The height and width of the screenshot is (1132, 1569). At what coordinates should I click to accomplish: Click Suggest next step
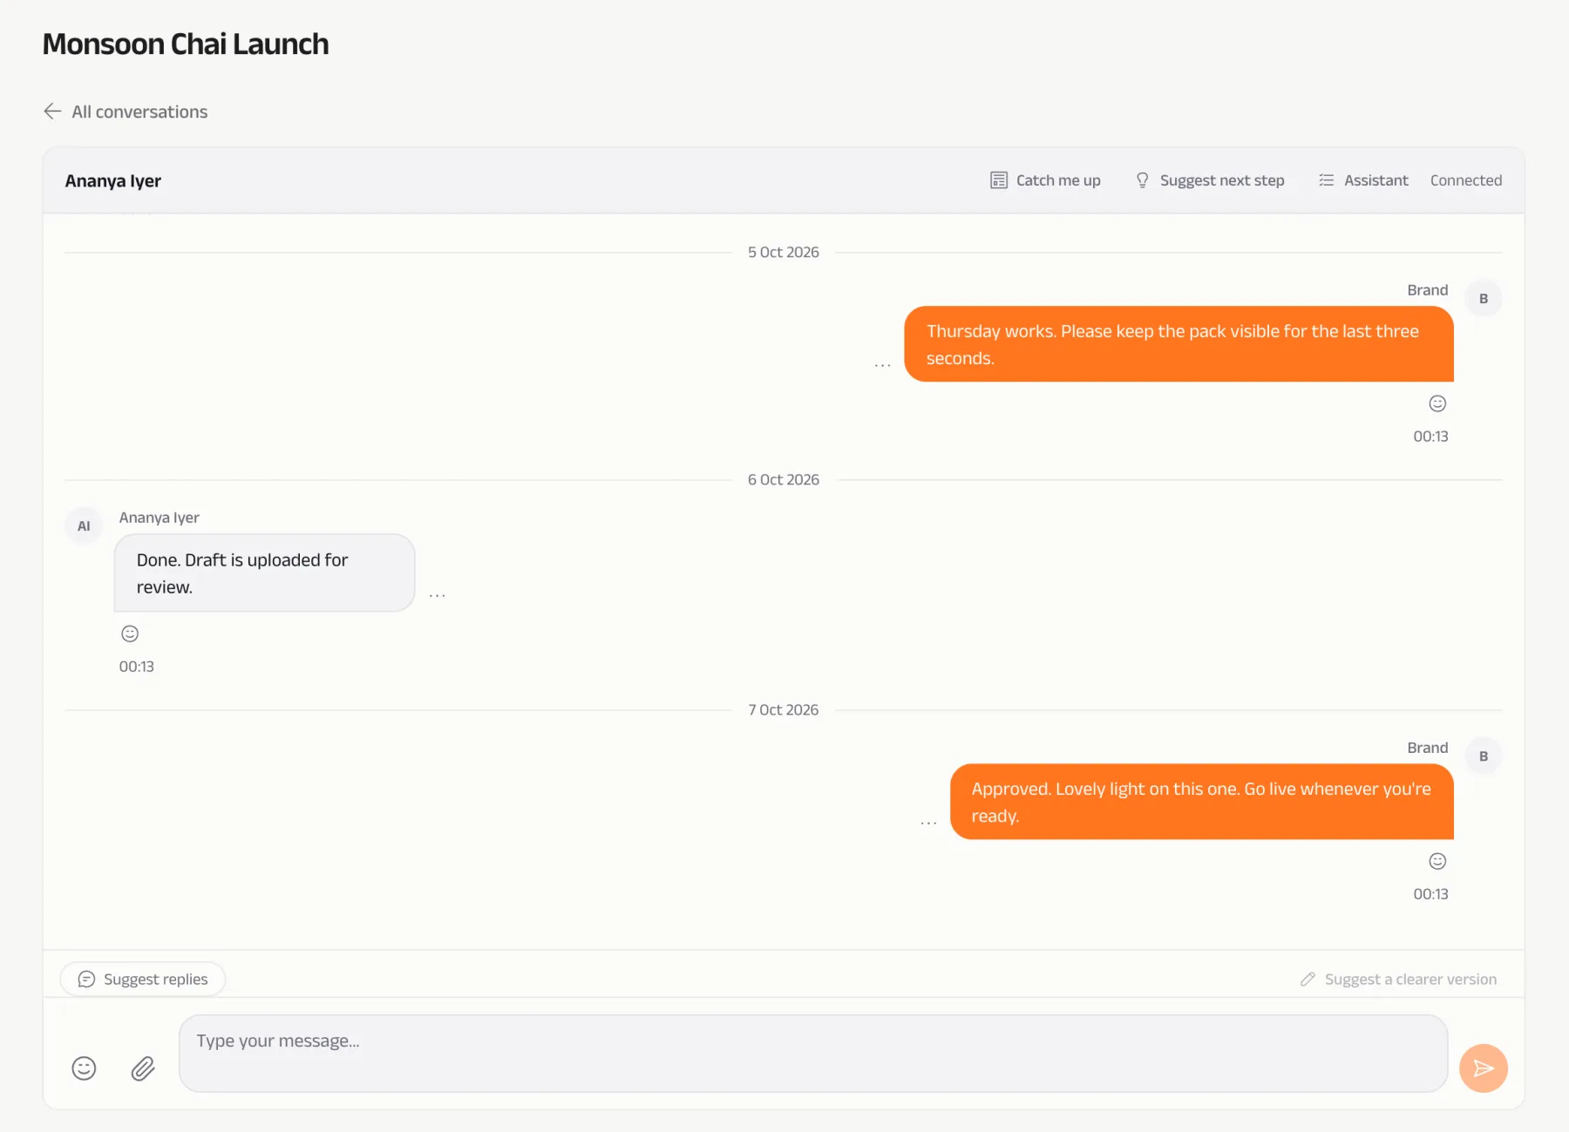(x=1209, y=180)
